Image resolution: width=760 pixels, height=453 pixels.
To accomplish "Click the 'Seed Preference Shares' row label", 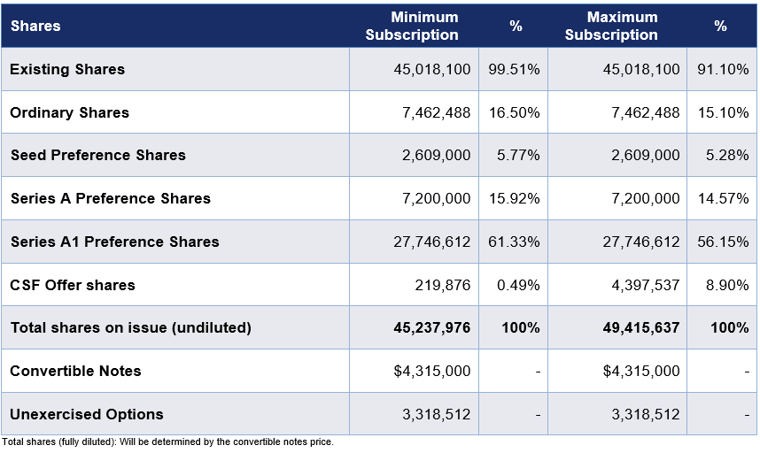I will [x=97, y=155].
